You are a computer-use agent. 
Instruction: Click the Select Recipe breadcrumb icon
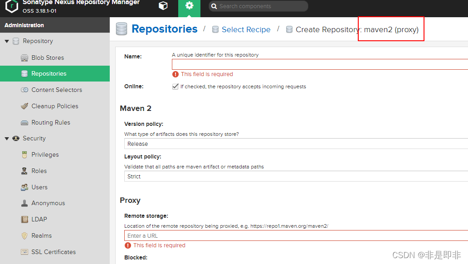(215, 29)
